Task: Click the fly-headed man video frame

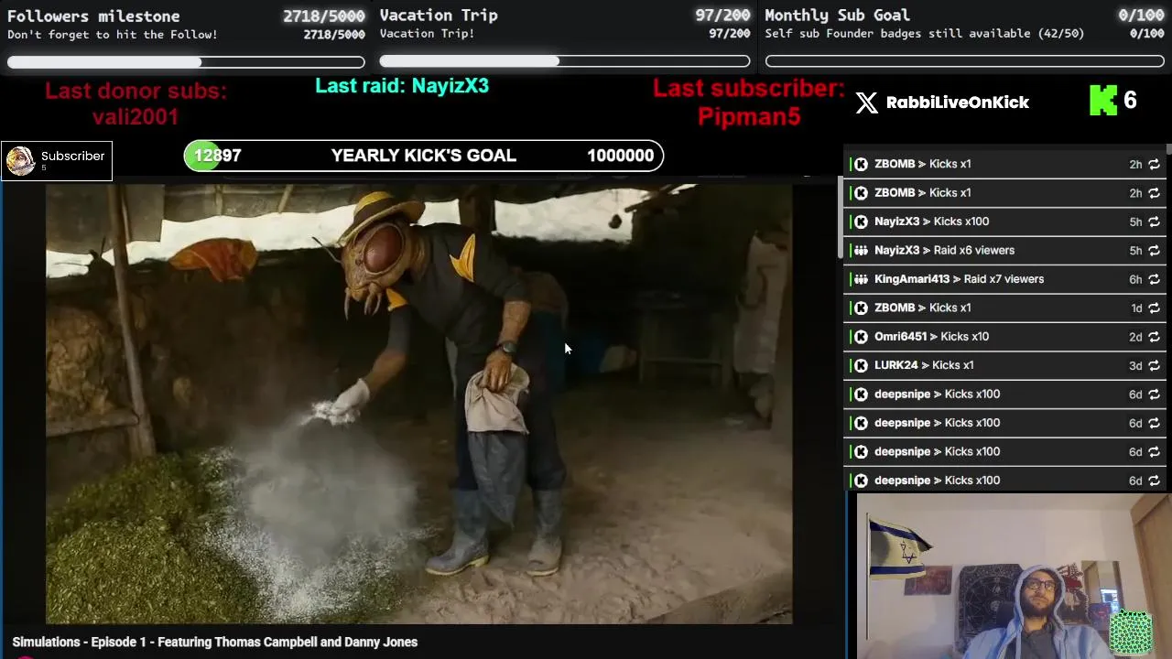Action: 419,404
